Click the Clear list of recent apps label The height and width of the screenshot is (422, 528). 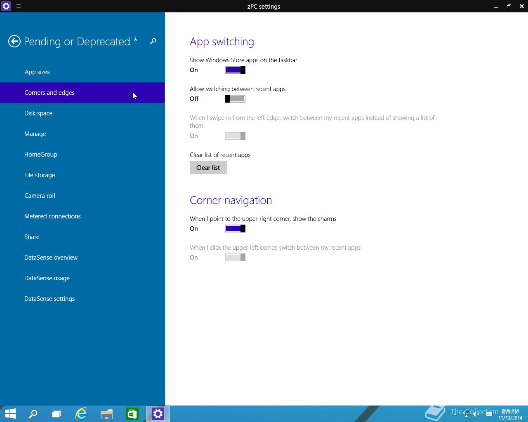click(x=220, y=155)
